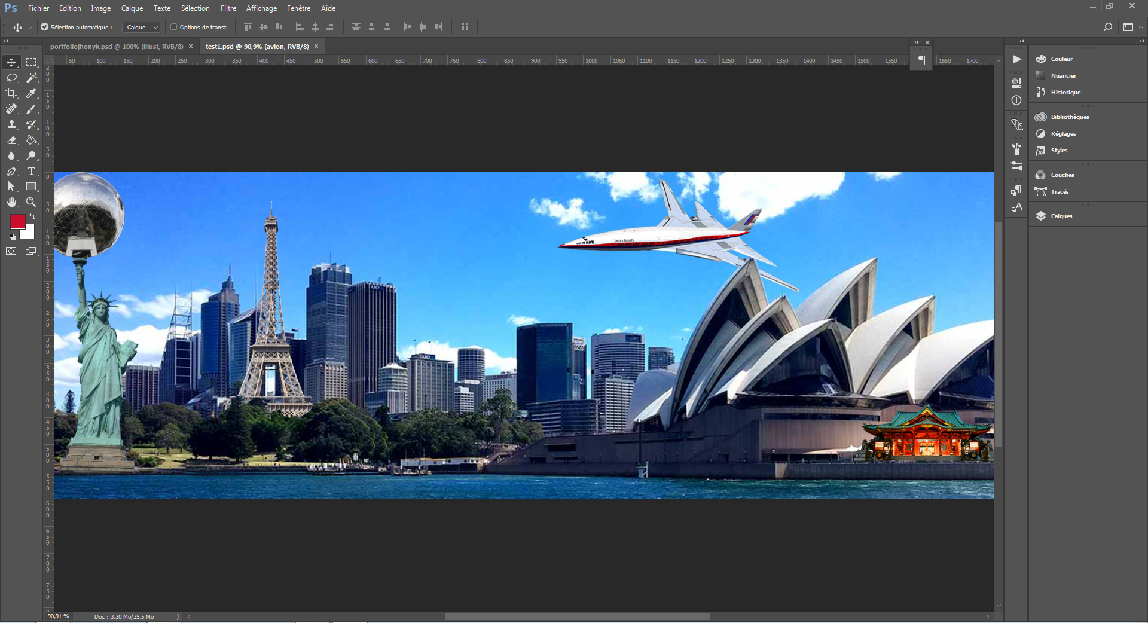Select the Clone Stamp tool
Screen dimensions: 1148x623
pyautogui.click(x=11, y=124)
